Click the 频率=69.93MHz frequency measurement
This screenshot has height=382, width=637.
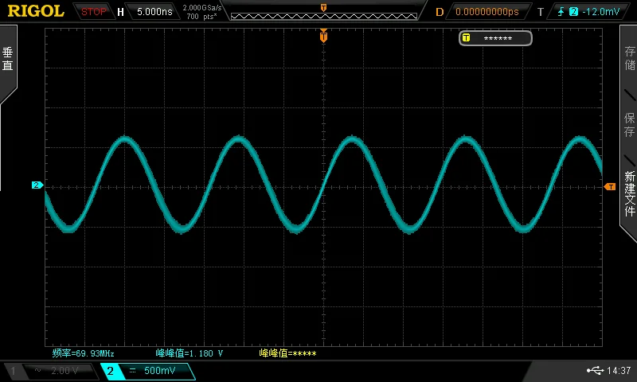click(83, 353)
